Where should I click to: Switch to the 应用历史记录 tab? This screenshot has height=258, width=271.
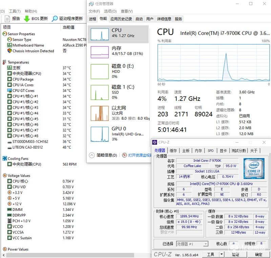tap(121, 19)
